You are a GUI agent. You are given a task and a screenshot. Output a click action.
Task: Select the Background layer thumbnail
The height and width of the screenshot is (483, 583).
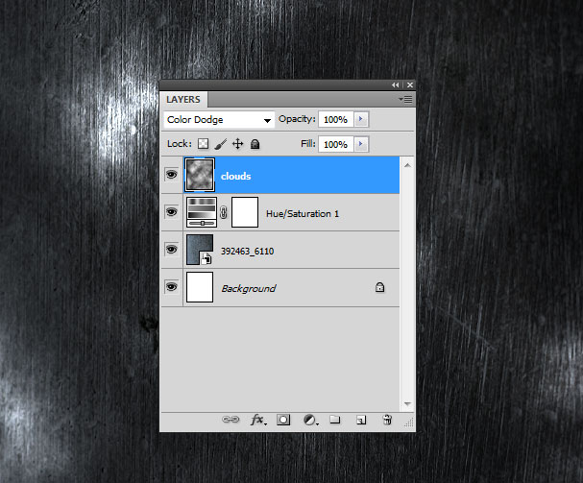click(x=200, y=287)
